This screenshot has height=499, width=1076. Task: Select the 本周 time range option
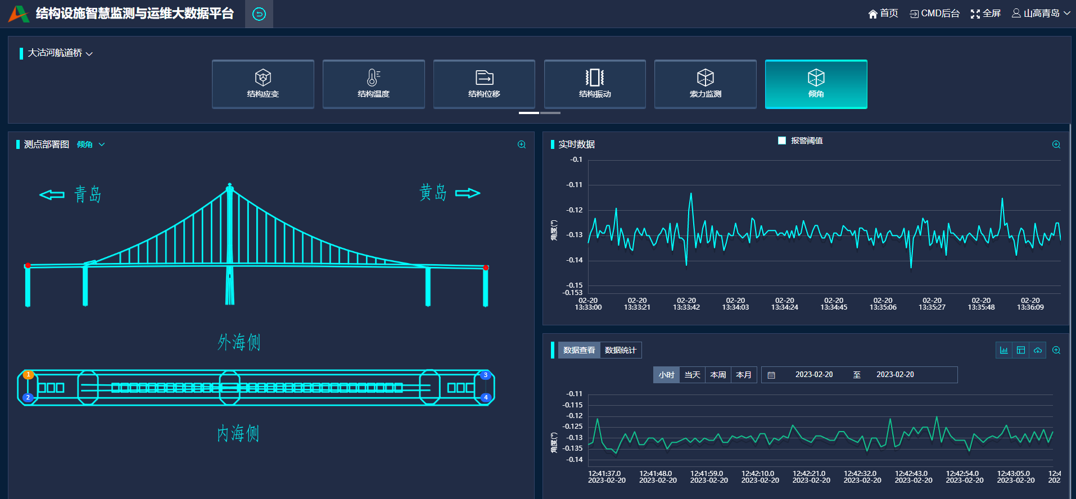[x=718, y=375]
